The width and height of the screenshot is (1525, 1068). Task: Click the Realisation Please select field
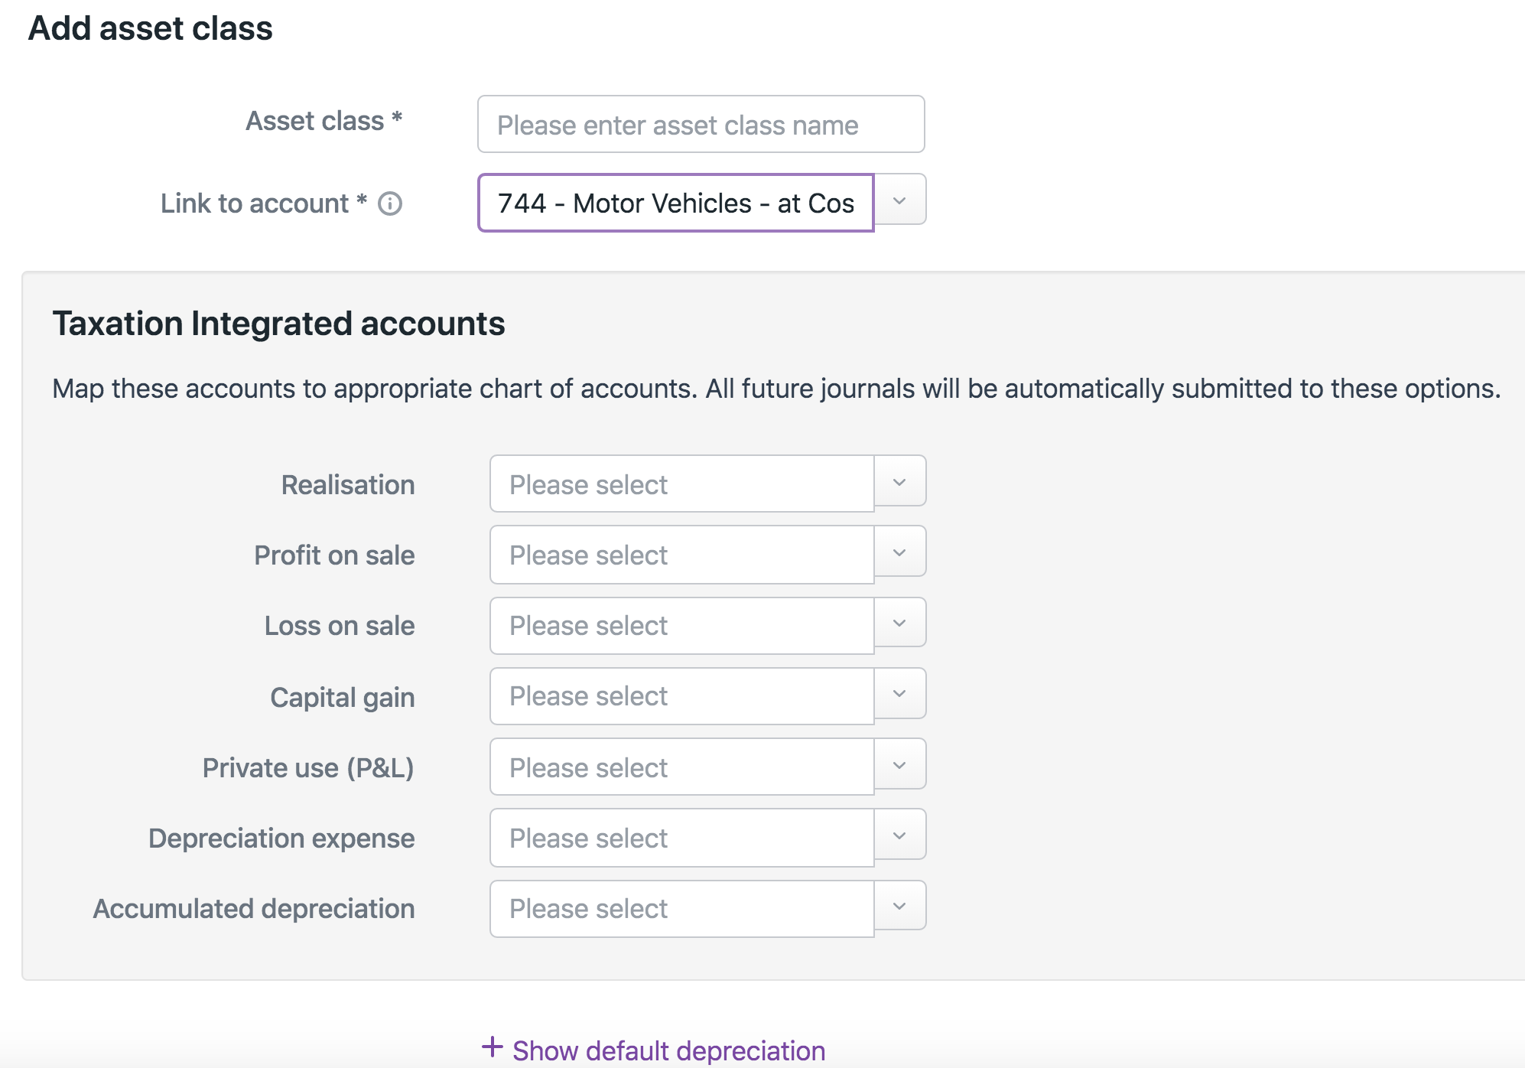[681, 484]
